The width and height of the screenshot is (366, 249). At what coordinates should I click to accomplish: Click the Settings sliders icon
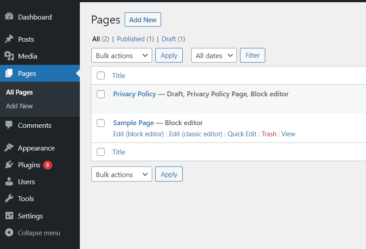pyautogui.click(x=9, y=216)
